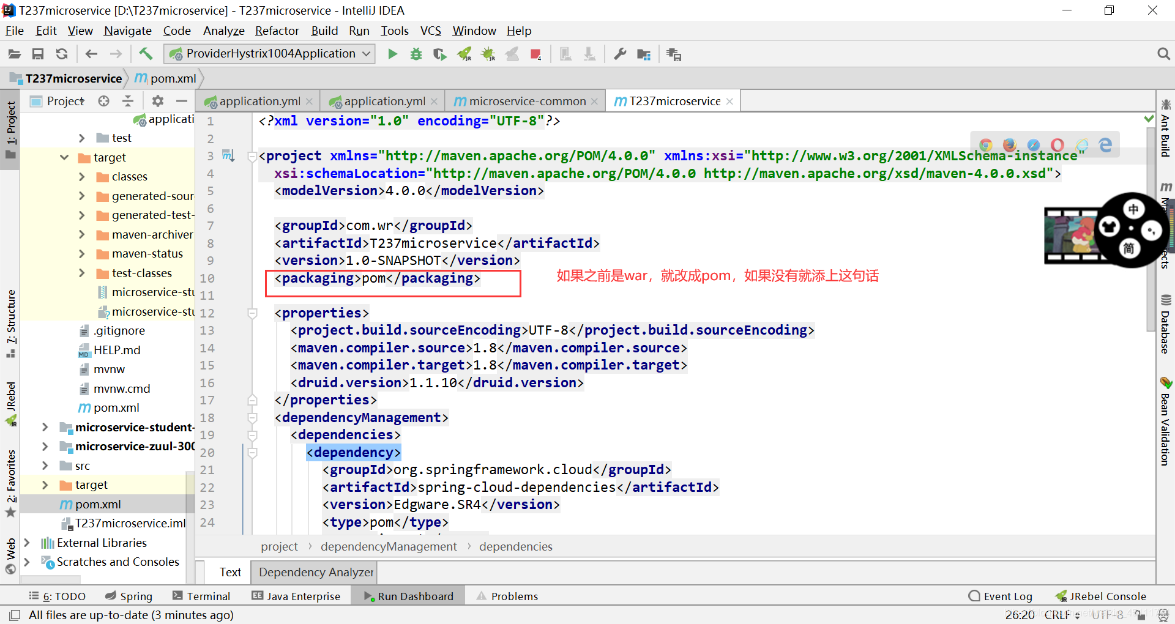
Task: Click the Back navigation arrow
Action: coord(91,54)
